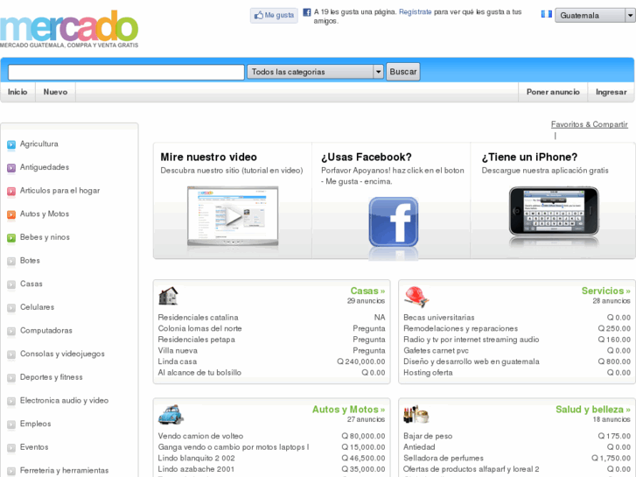Click the Consolas y videojuegos arrow icon
The width and height of the screenshot is (636, 477).
point(11,354)
